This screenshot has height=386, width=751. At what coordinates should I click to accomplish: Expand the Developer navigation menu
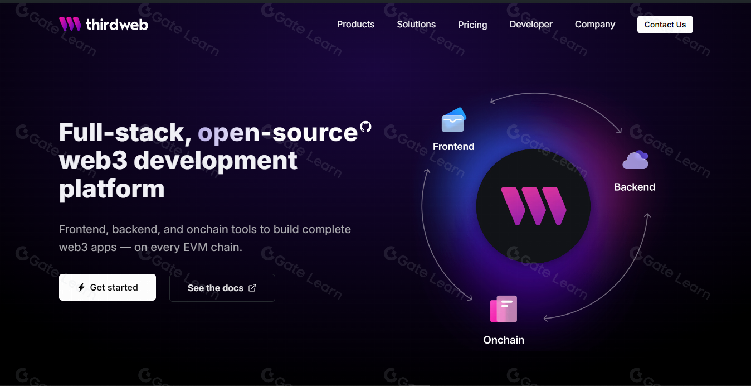click(x=531, y=25)
